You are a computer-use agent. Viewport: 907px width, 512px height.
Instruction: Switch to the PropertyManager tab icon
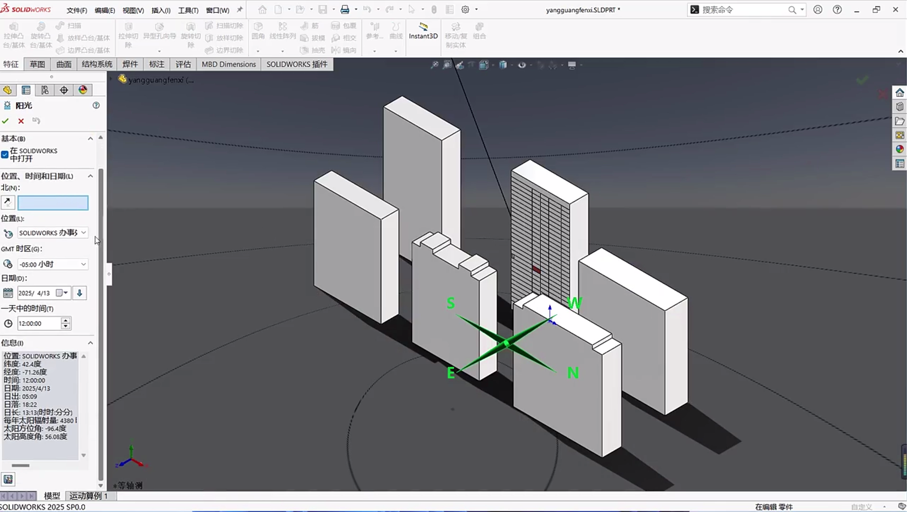click(26, 90)
